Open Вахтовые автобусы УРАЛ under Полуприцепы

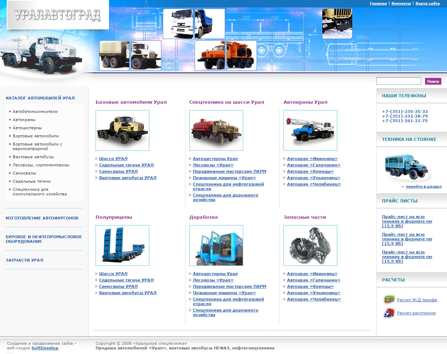128,293
